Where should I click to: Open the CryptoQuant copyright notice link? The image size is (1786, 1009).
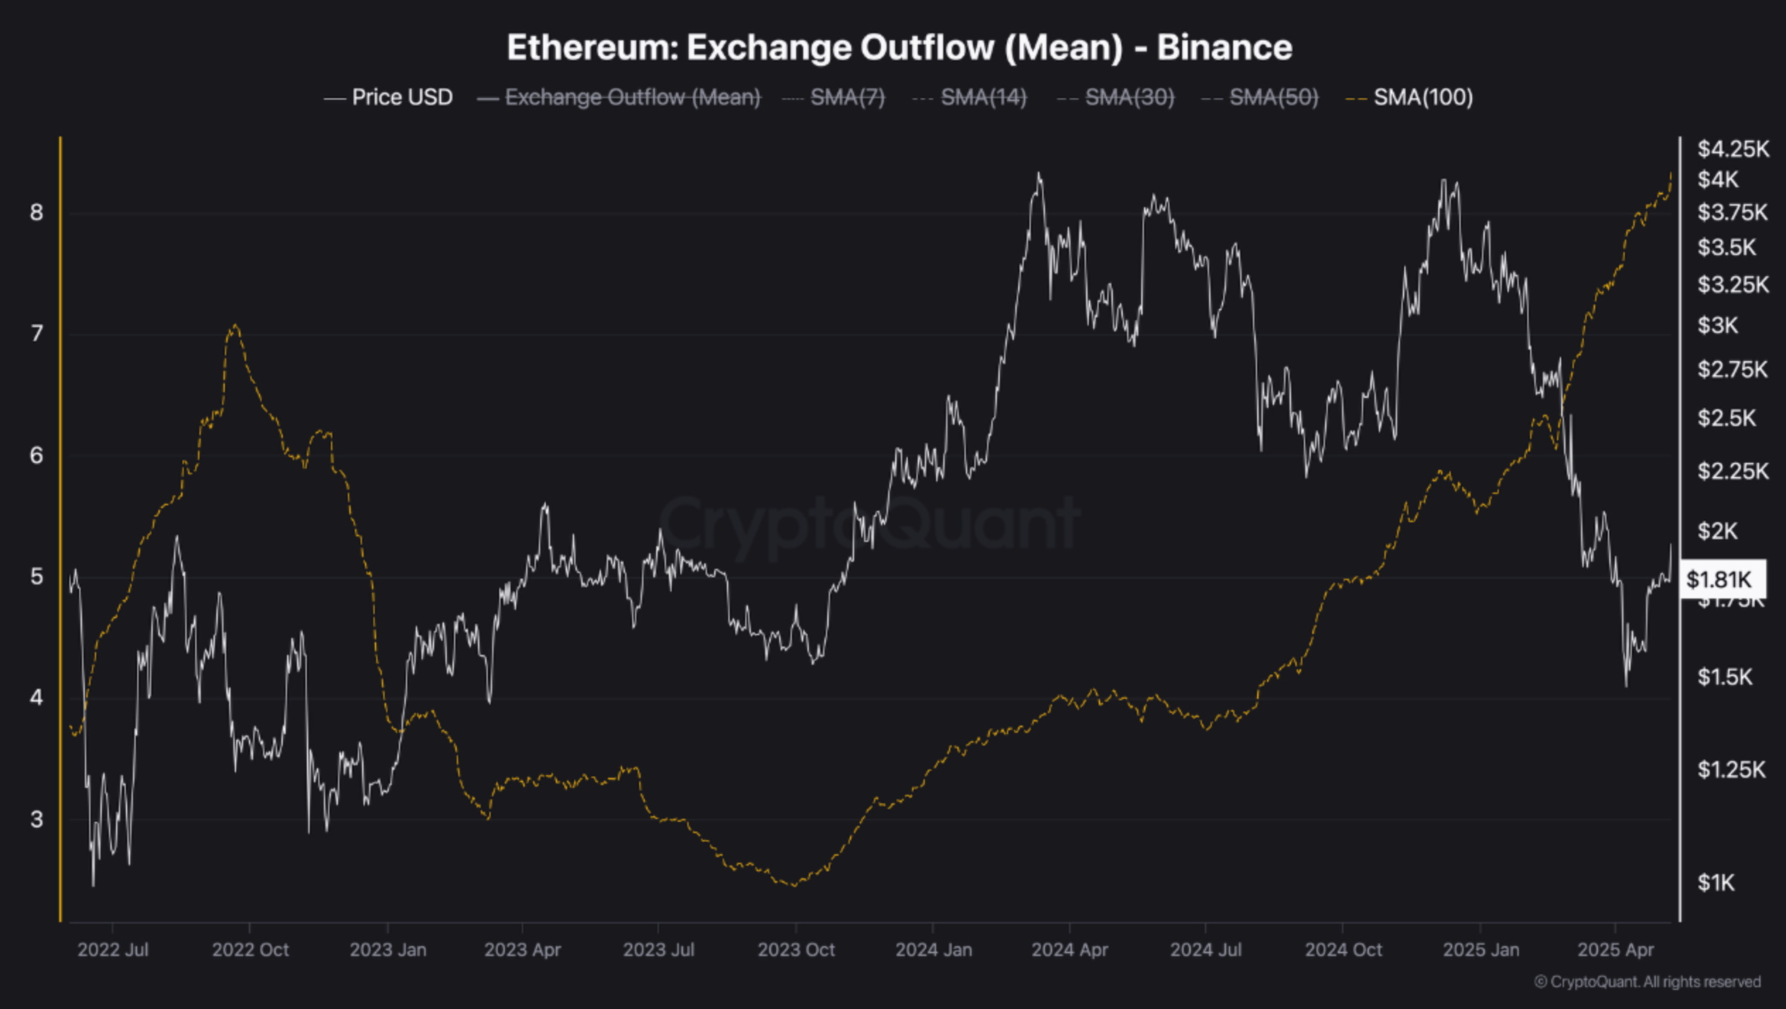(1647, 981)
